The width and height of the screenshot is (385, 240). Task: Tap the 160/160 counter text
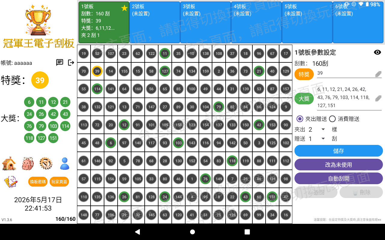click(66, 219)
